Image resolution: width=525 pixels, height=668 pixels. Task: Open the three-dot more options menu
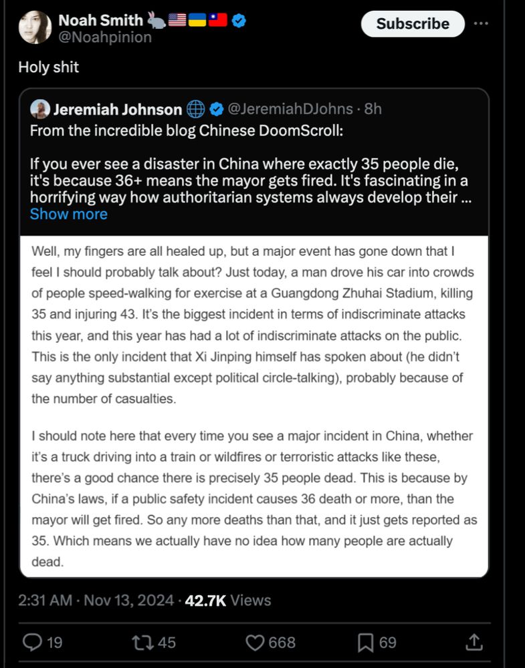pos(480,23)
